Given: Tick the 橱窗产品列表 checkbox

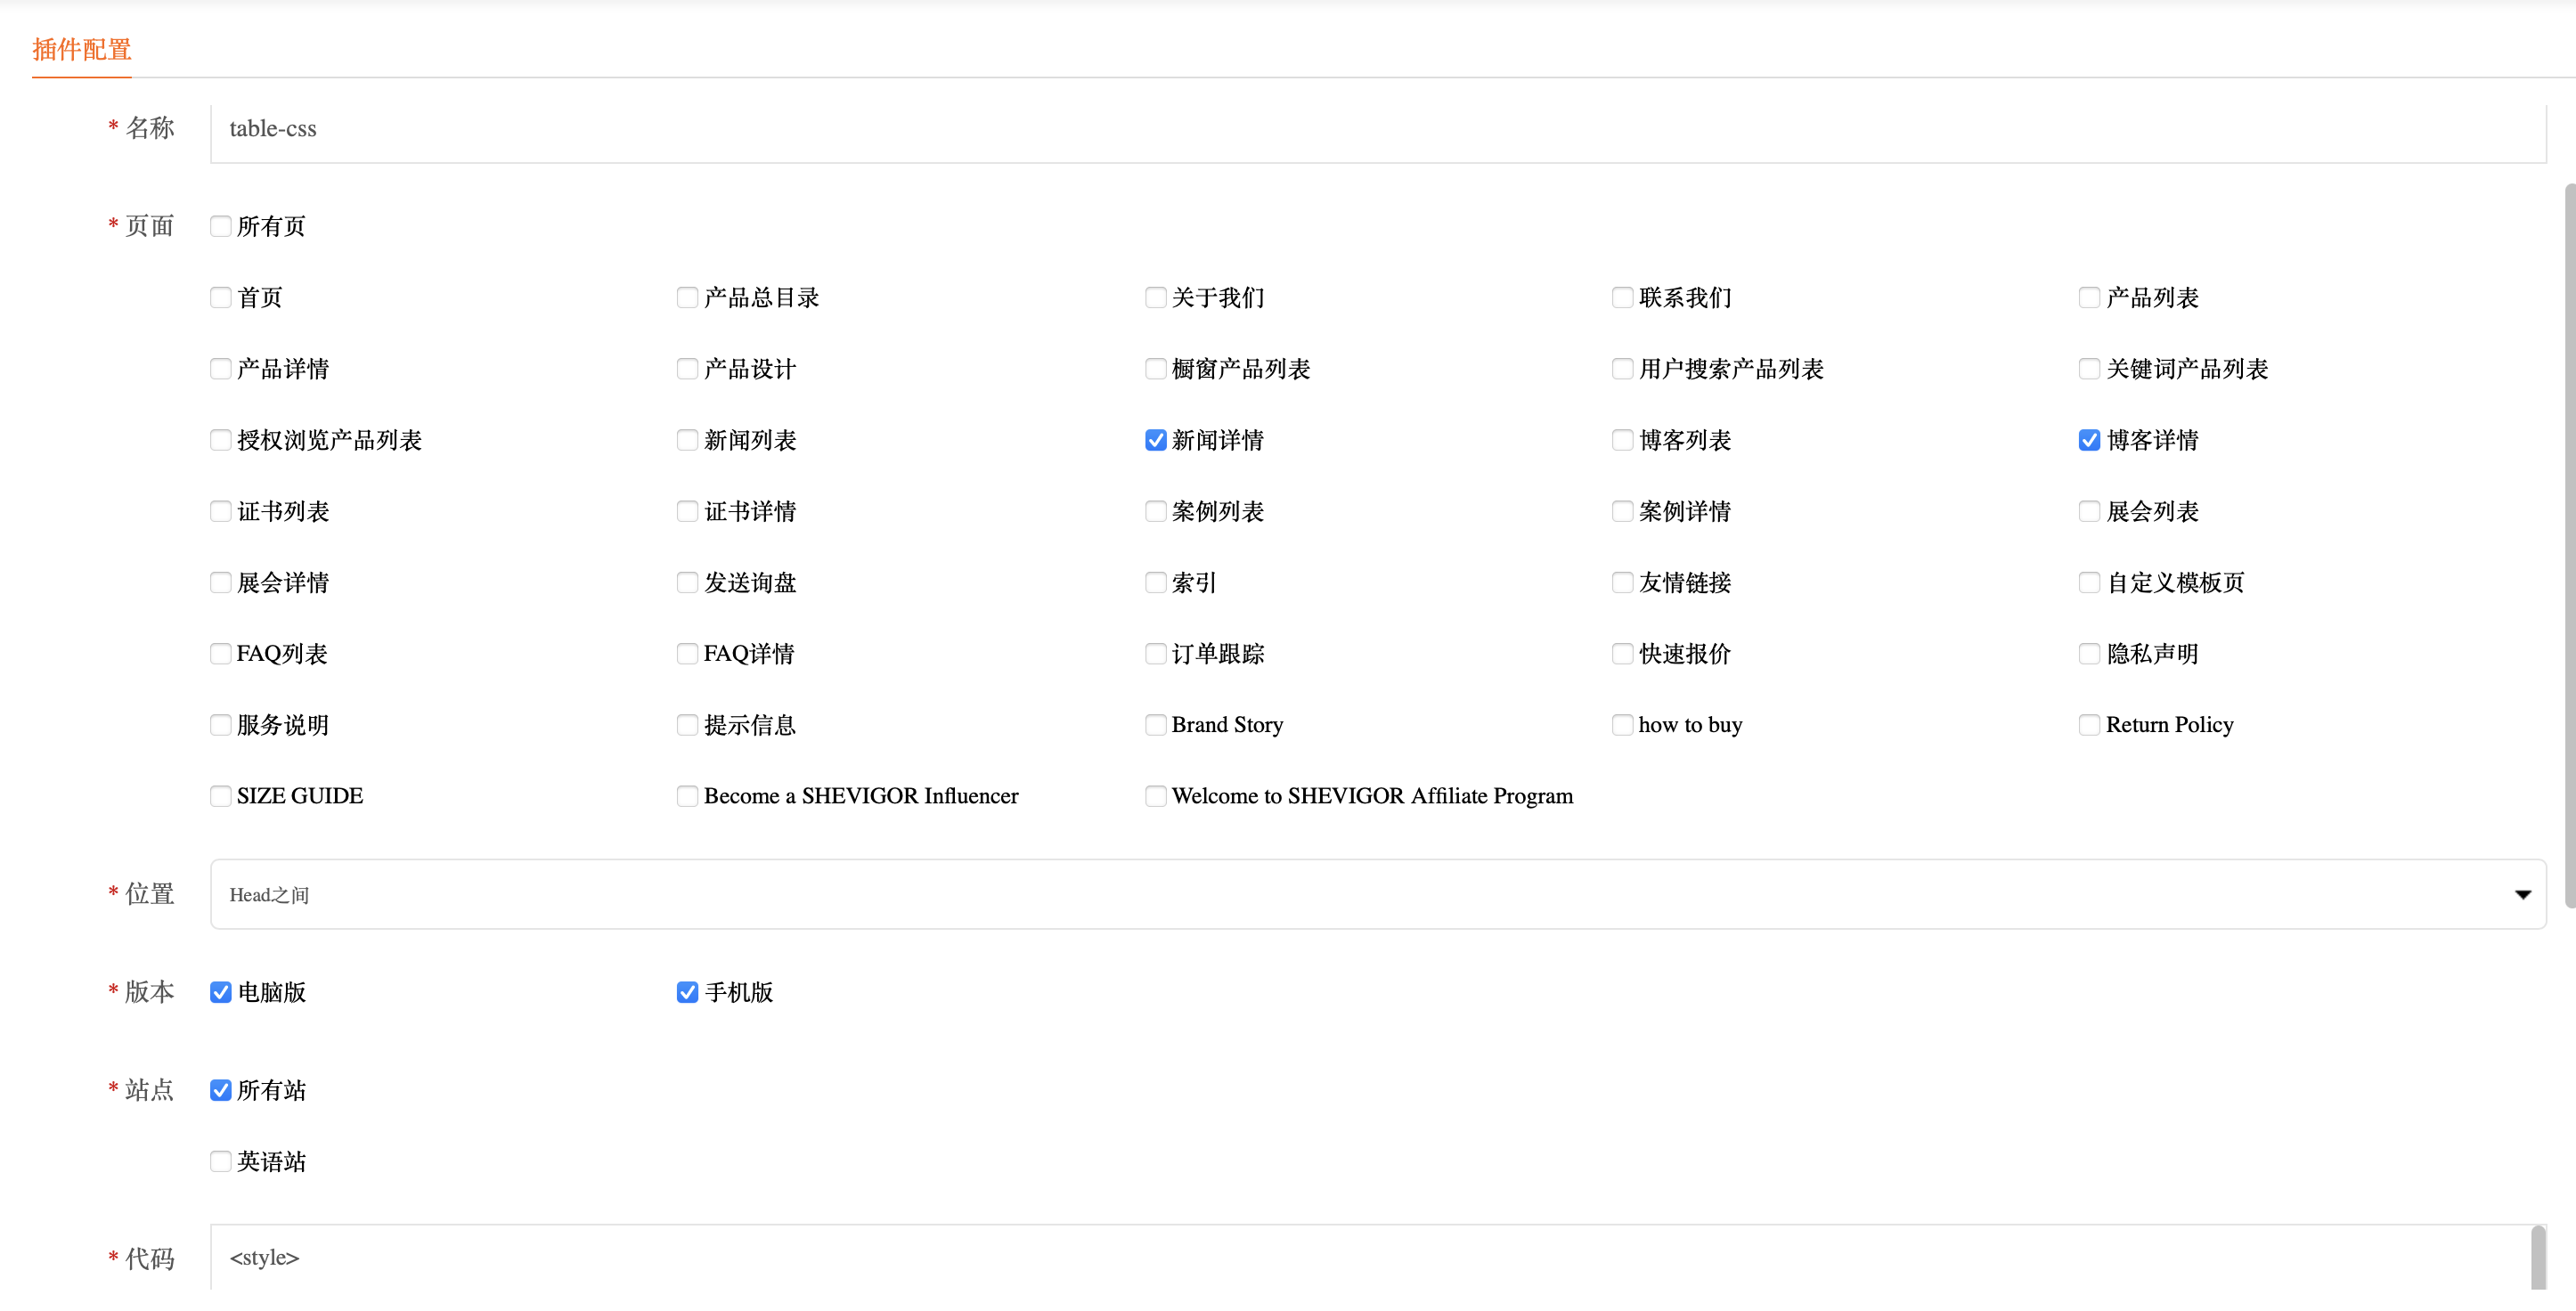Looking at the screenshot, I should click(1156, 368).
